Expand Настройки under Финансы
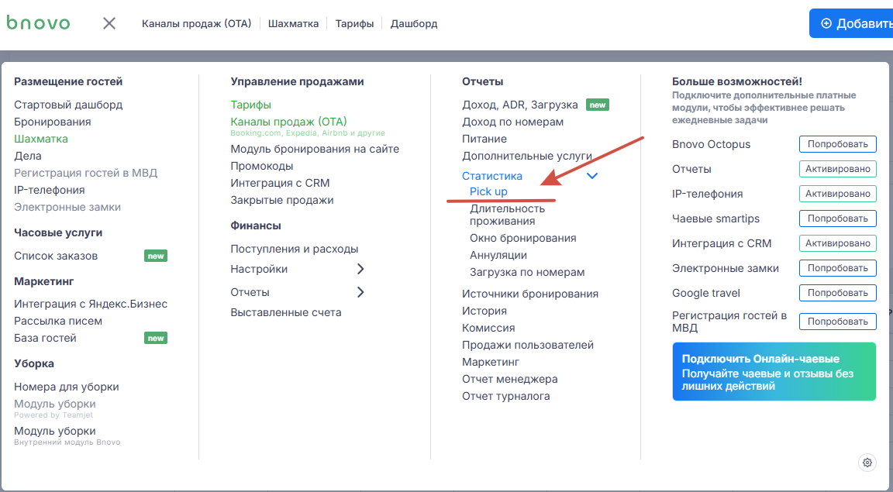Screen dimensions: 893x492 tap(360, 269)
